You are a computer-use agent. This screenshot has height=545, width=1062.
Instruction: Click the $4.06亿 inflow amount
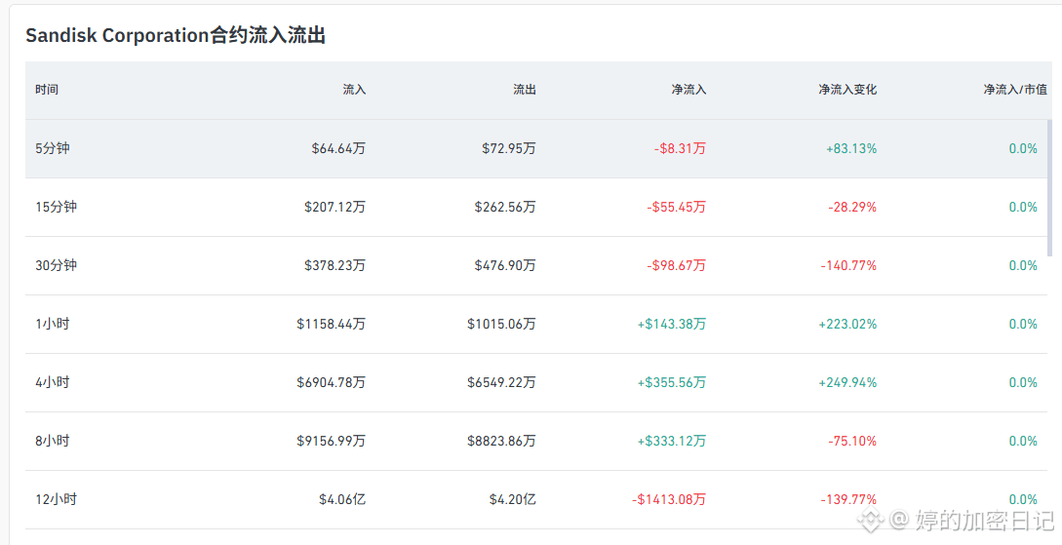click(x=342, y=499)
